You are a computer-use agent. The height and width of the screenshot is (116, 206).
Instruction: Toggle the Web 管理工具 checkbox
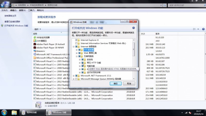tap(79, 53)
